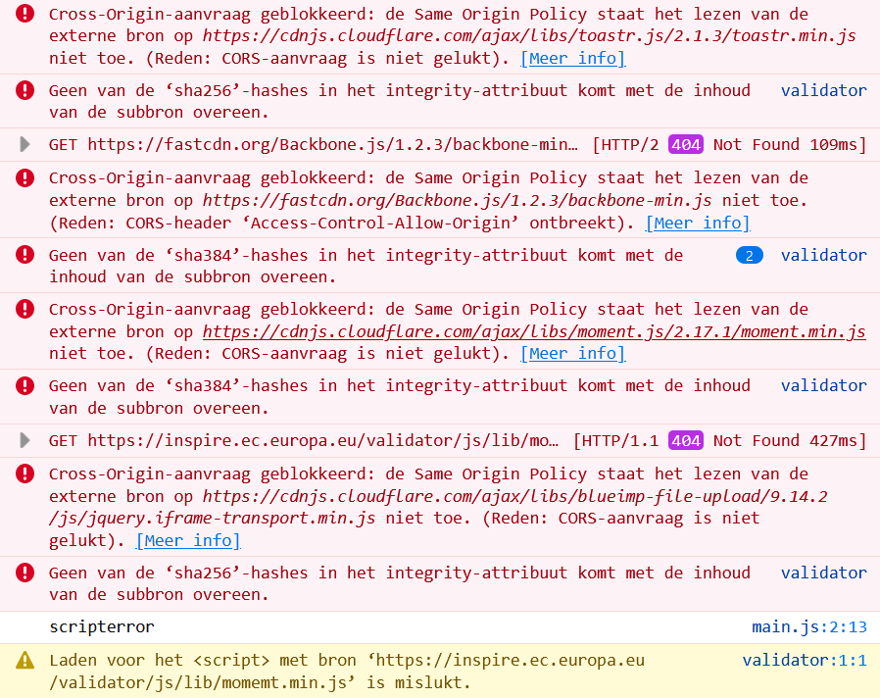Open the Meer info link for the toastr error
Viewport: 880px width, 698px height.
coord(572,58)
